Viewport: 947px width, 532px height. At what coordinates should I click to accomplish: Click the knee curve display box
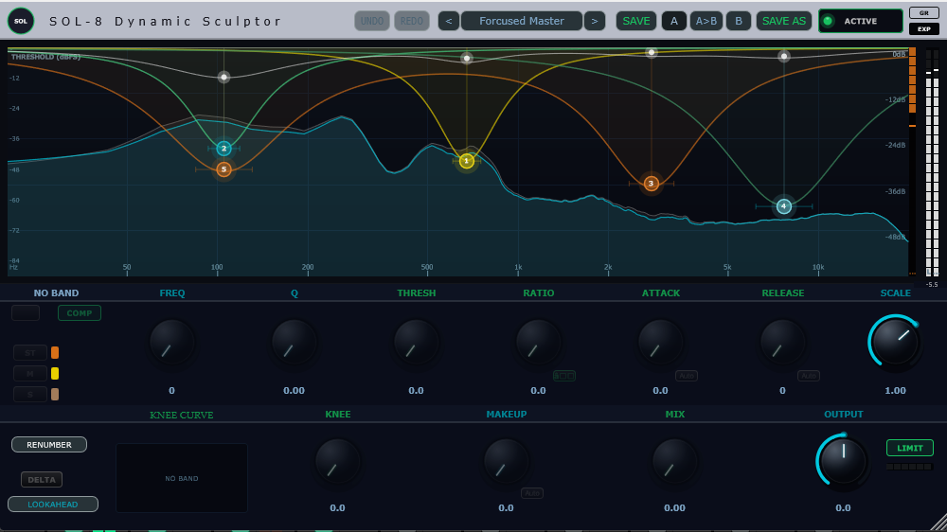[x=182, y=478]
